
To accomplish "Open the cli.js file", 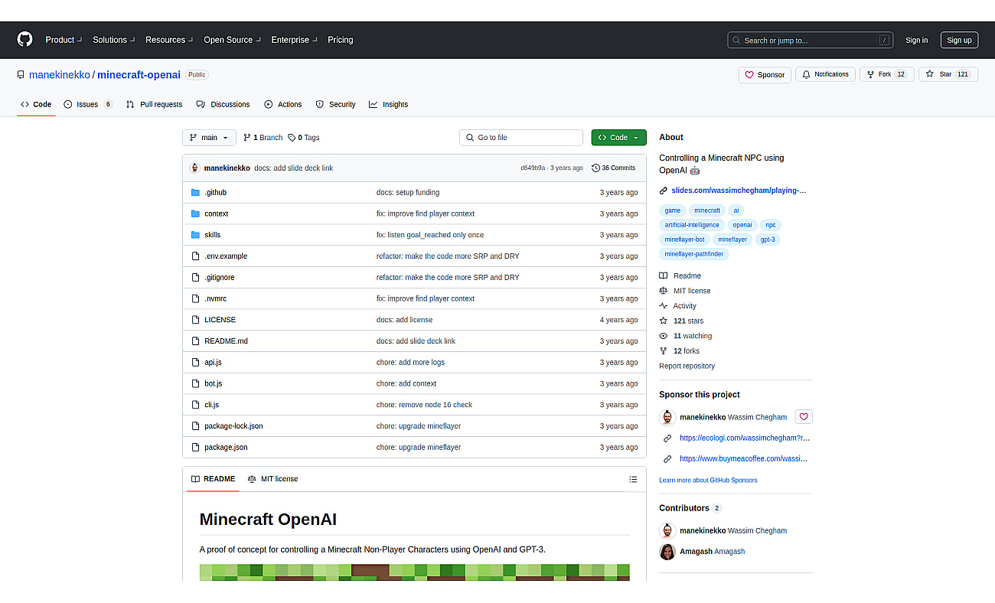I will coord(211,405).
